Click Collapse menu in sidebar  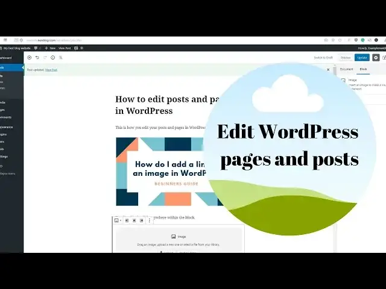point(8,173)
